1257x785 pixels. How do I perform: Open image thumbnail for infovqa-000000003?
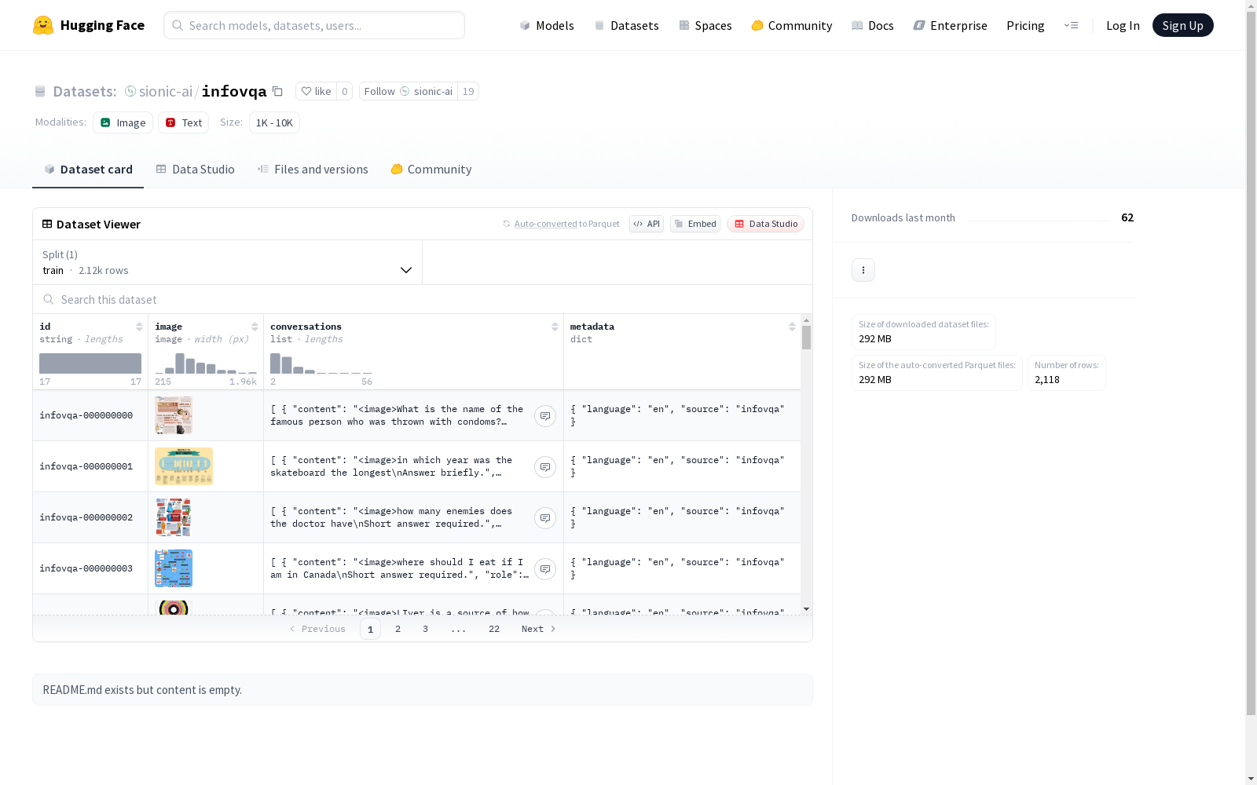174,568
